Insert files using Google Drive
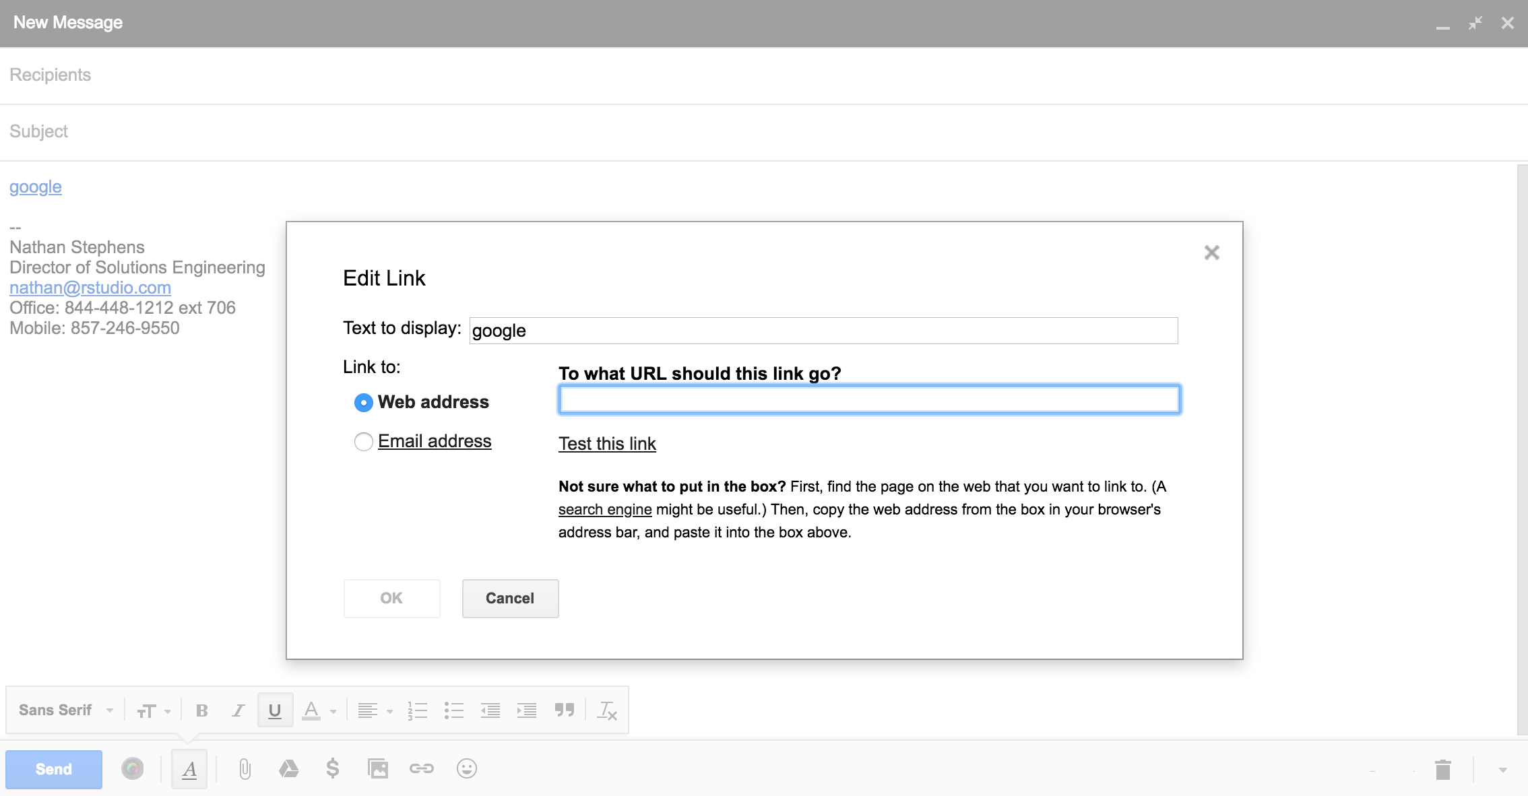The height and width of the screenshot is (796, 1528). pos(288,769)
